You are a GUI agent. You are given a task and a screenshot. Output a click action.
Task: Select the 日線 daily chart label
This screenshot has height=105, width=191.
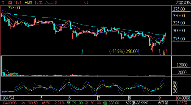[28, 3]
